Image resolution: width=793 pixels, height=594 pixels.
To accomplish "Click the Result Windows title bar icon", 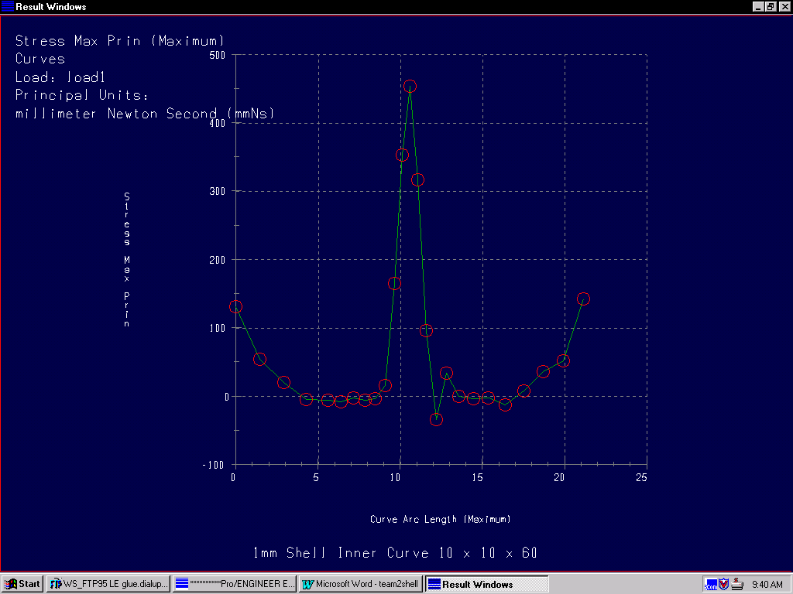I will click(8, 6).
